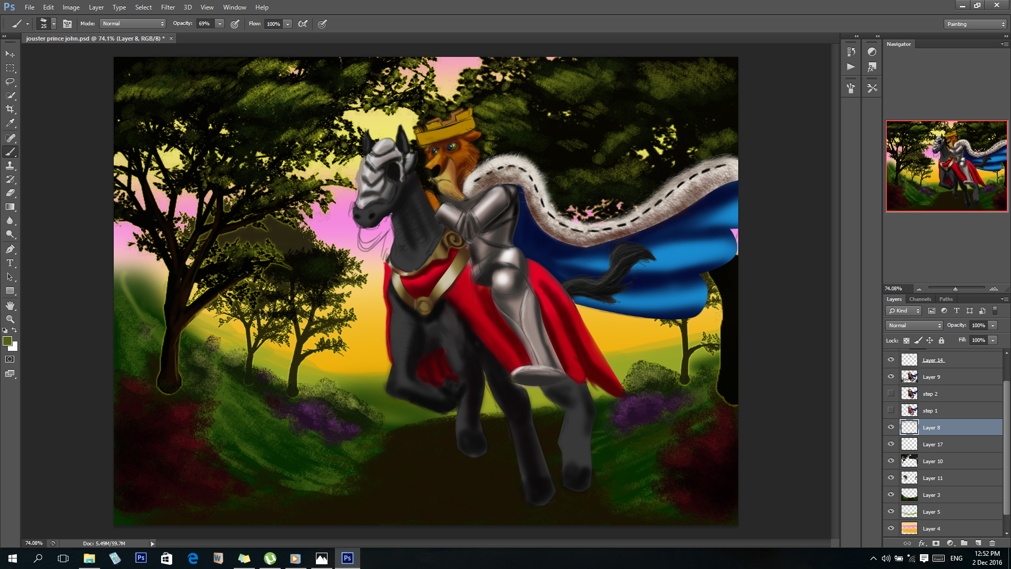The image size is (1011, 569).
Task: Click the delete layer trash icon
Action: [x=992, y=543]
